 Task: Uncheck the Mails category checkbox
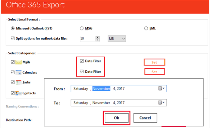pos(13,62)
